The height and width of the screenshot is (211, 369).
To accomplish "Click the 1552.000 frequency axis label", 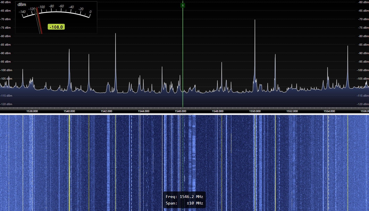I will (x=292, y=111).
